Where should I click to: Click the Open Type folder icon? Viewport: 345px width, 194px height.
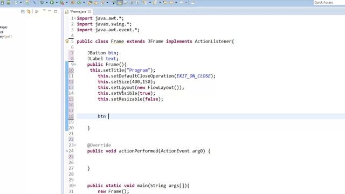click(x=90, y=2)
